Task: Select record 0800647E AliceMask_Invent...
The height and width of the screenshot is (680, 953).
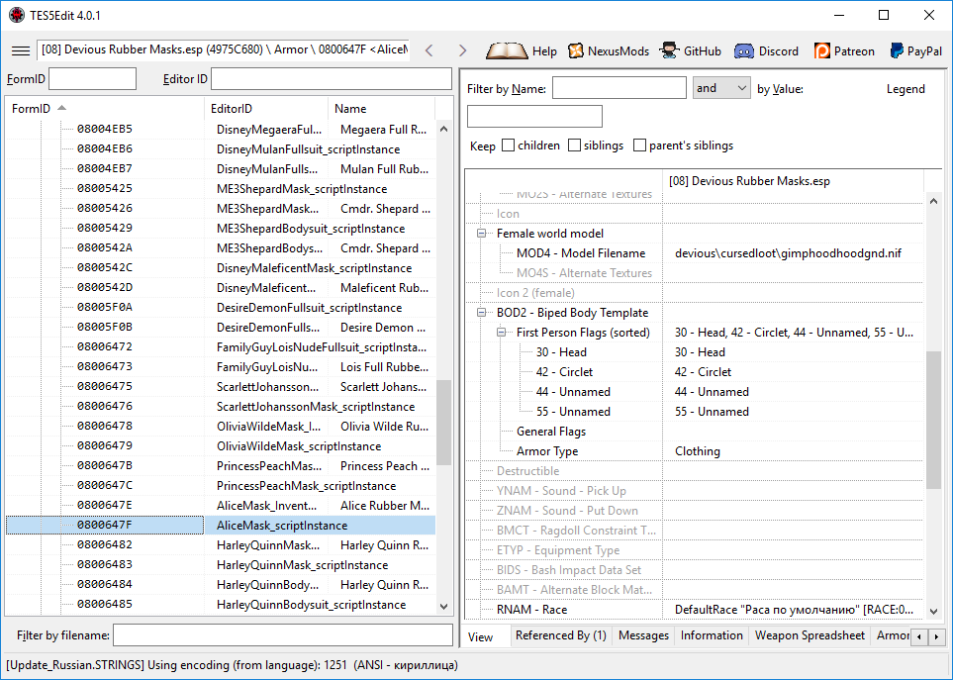Action: click(x=221, y=506)
